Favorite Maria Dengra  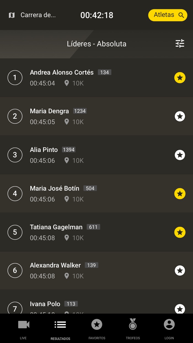[180, 116]
